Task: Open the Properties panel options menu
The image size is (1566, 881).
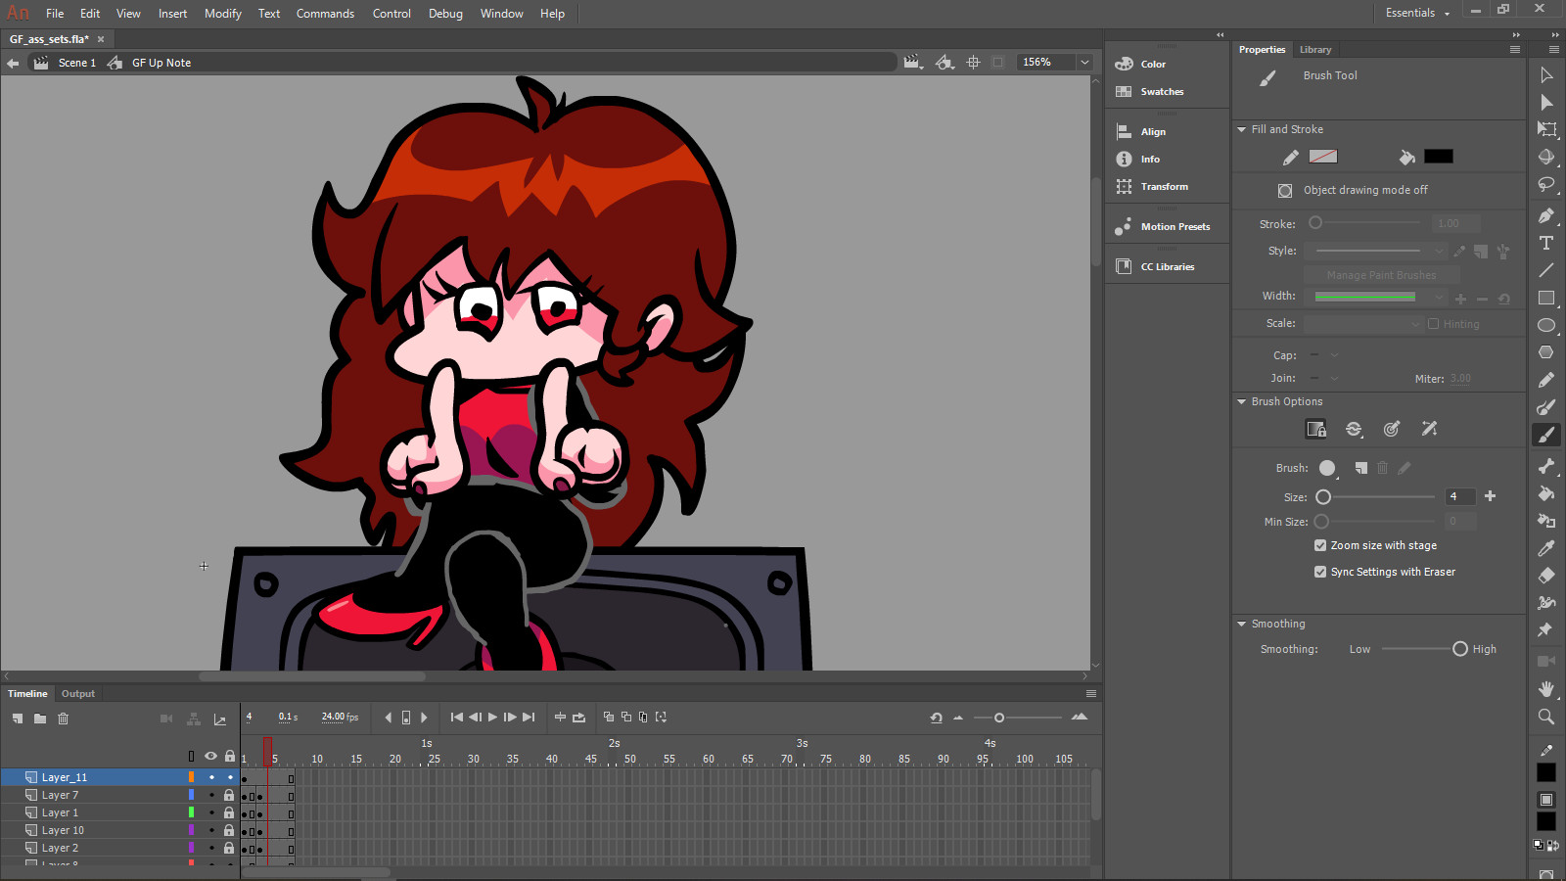Action: (x=1515, y=49)
